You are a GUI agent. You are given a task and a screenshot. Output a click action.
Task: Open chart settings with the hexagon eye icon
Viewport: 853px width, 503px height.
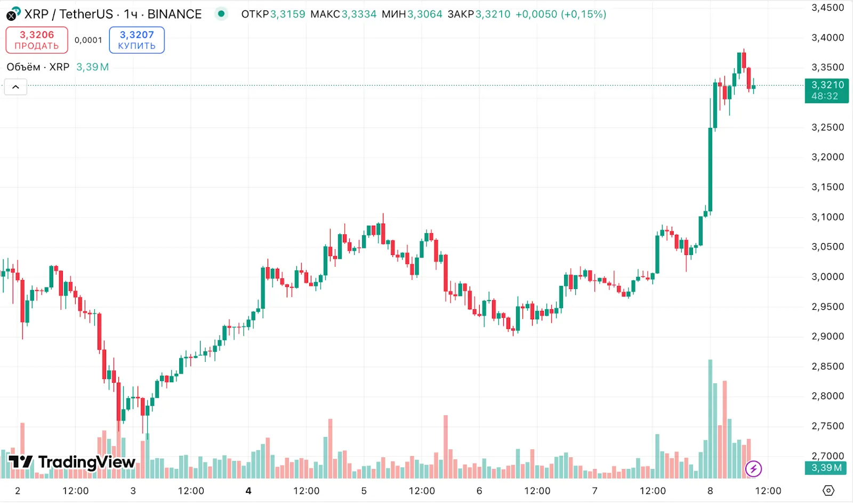click(828, 490)
